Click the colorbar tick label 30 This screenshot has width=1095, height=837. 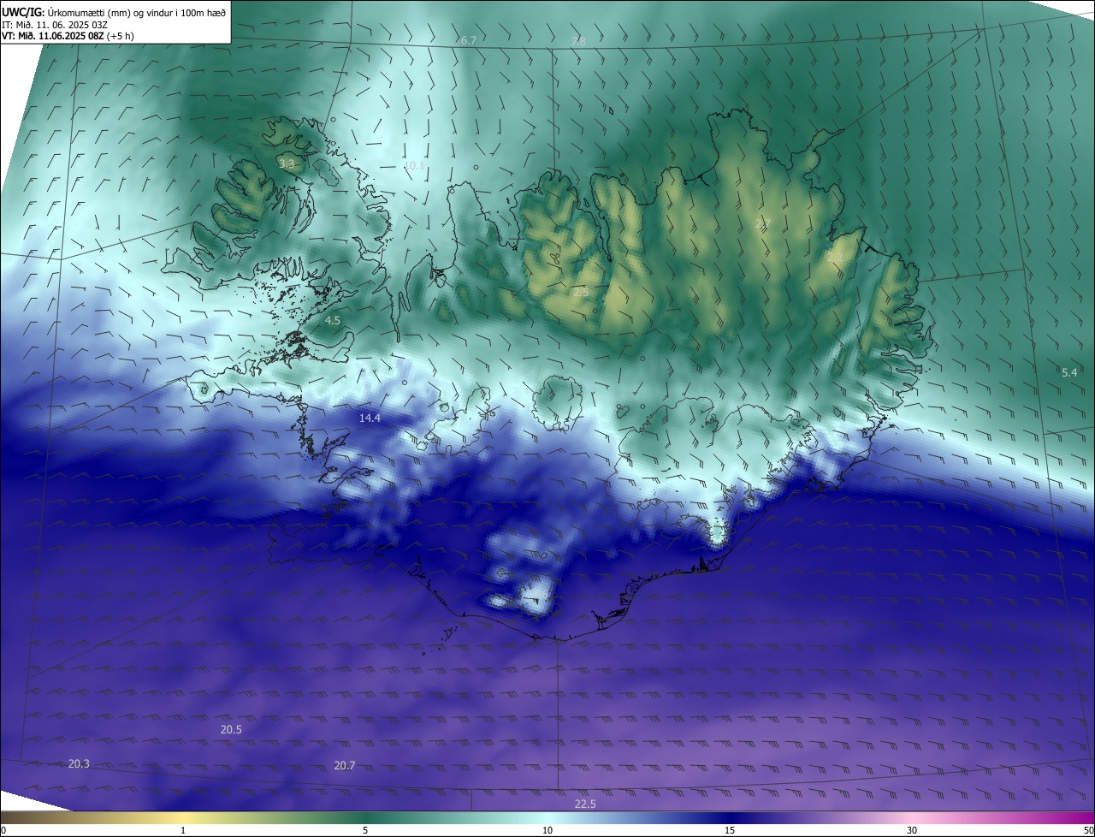tap(912, 830)
